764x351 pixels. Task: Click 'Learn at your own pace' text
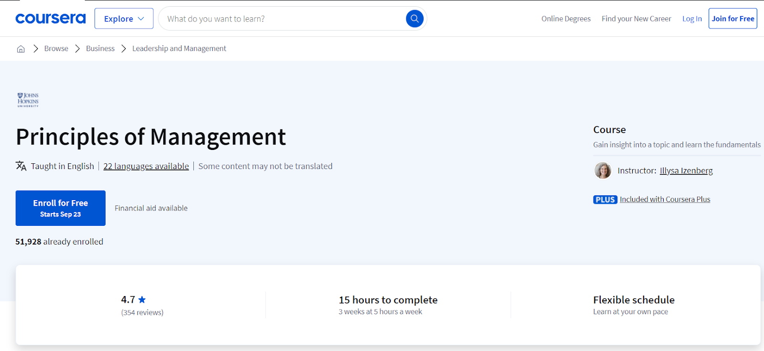(630, 312)
